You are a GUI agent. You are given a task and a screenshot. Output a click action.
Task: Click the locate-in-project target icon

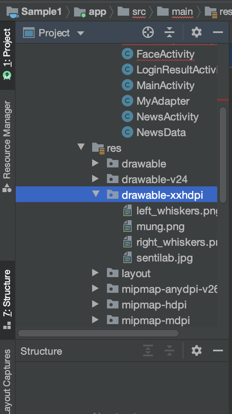(x=148, y=33)
